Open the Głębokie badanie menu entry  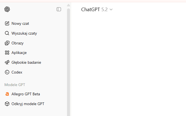pos(26,62)
